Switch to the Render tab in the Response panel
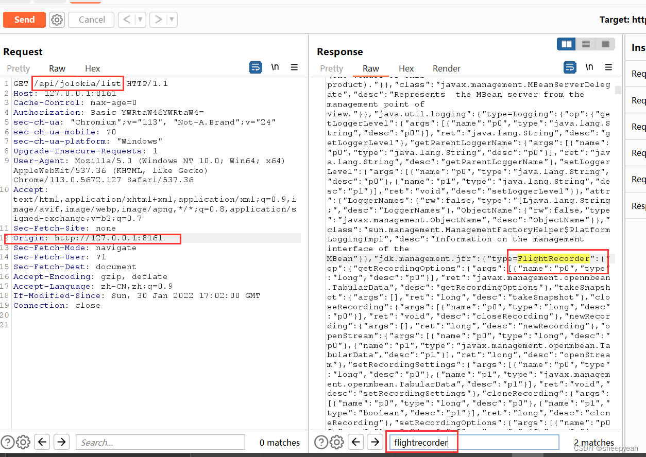This screenshot has width=646, height=457. click(446, 68)
